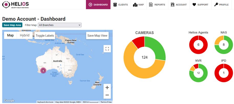Image resolution: width=234 pixels, height=104 pixels.
Task: Click the NAS chart title
Action: (x=224, y=32)
